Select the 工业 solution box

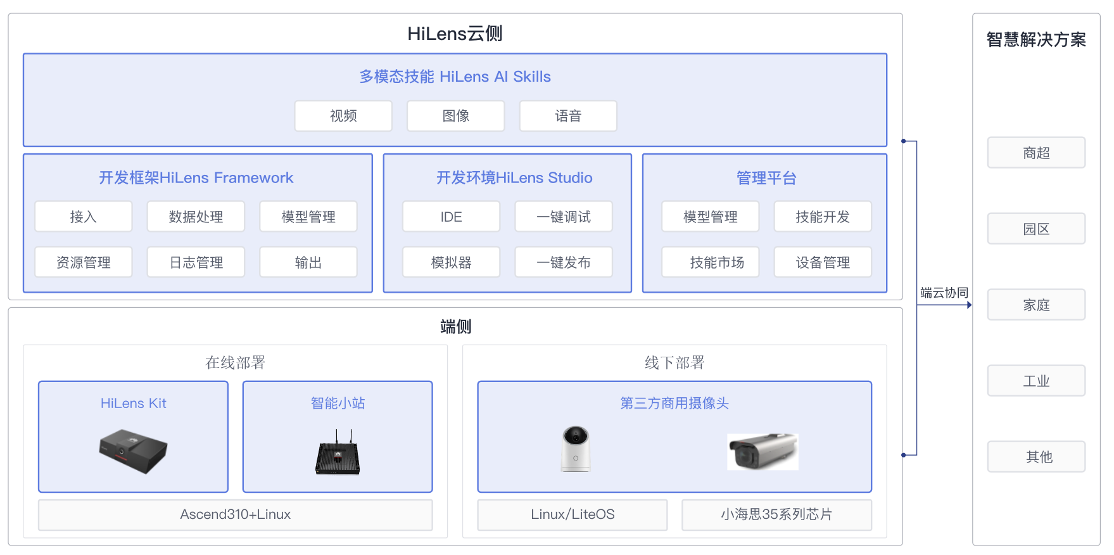click(x=1036, y=381)
